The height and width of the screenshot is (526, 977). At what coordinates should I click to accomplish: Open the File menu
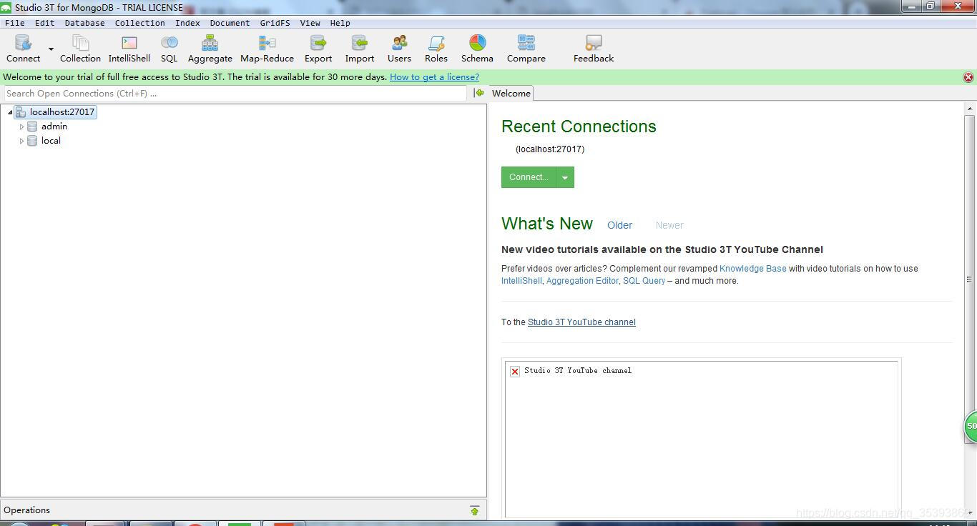[14, 23]
